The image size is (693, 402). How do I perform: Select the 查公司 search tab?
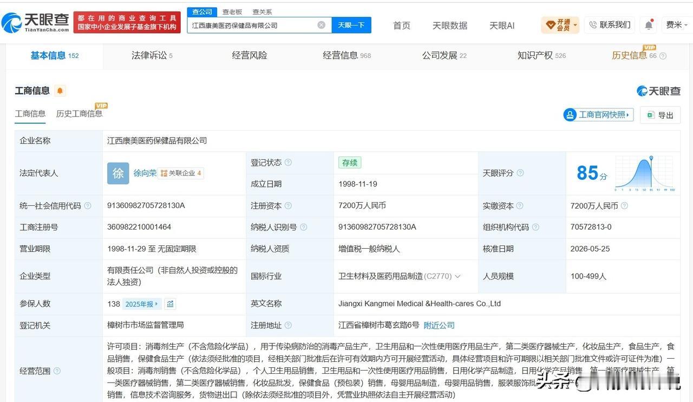[202, 12]
